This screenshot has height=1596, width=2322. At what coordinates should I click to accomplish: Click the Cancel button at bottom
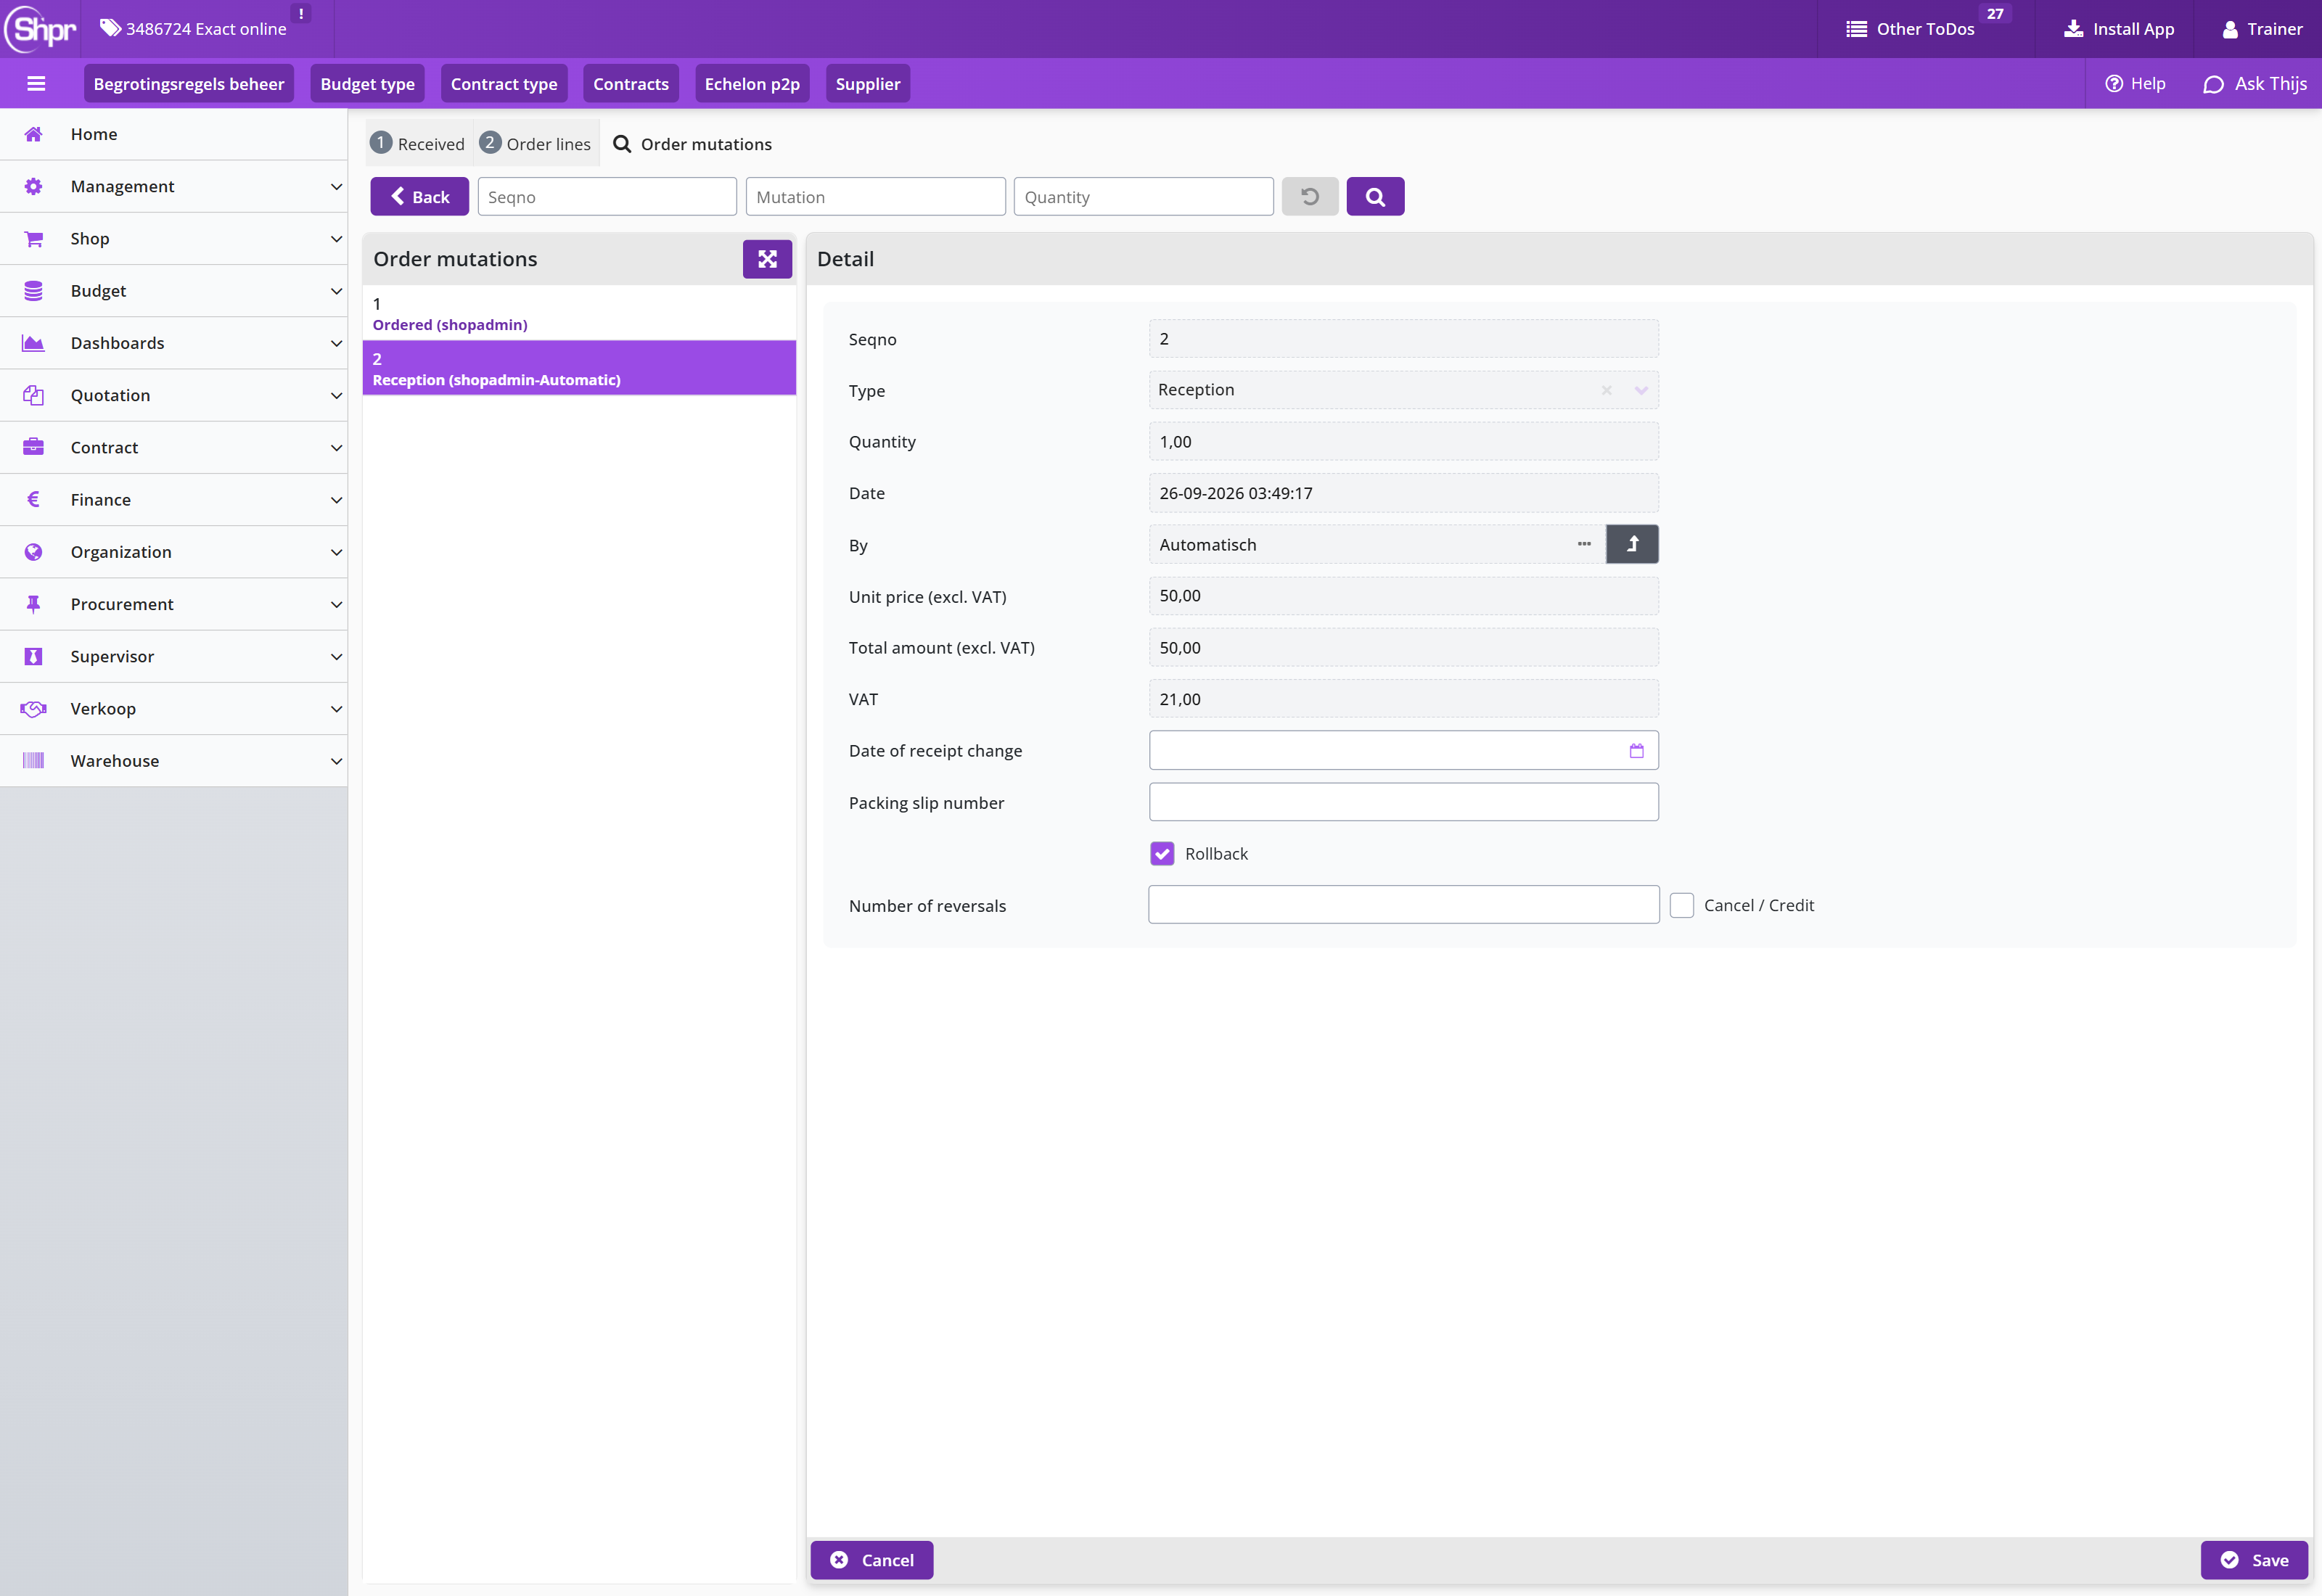pos(872,1560)
